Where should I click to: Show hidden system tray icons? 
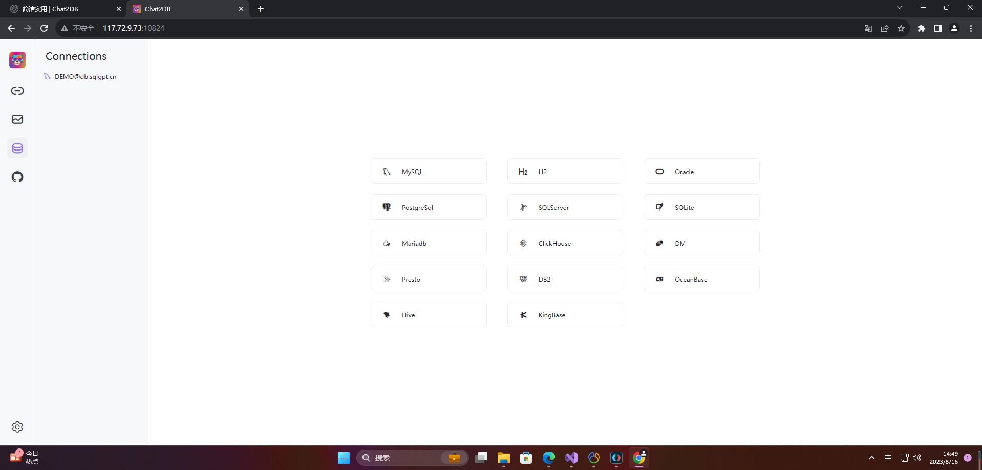point(872,458)
